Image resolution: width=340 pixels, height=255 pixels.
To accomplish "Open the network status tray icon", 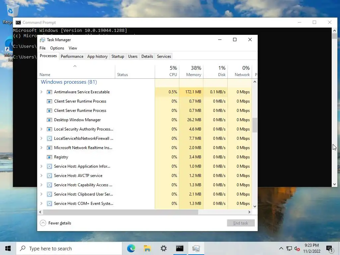I will click(x=289, y=248).
